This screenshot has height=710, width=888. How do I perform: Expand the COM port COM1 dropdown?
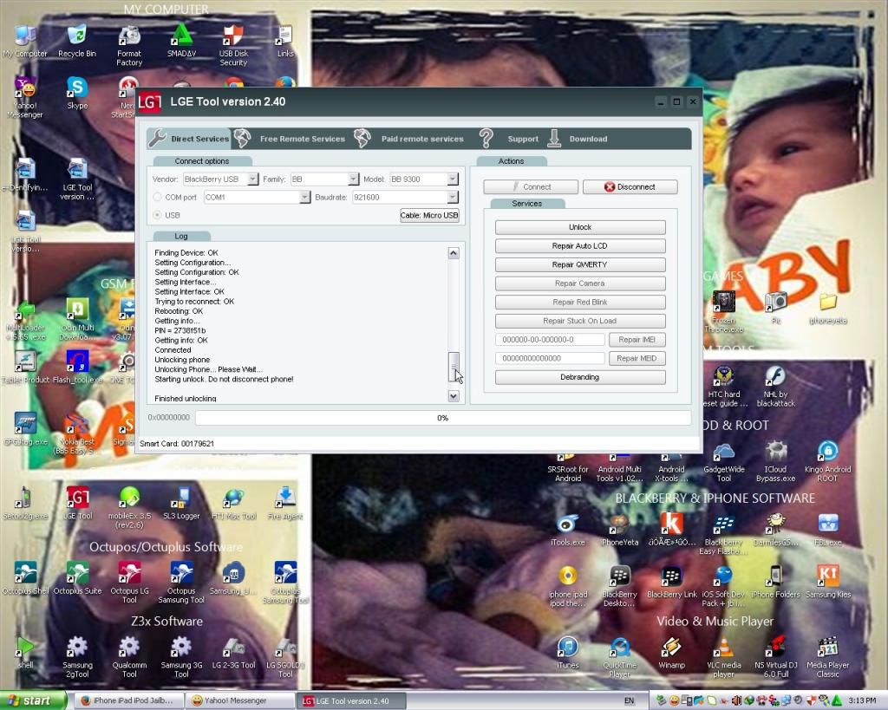tap(304, 197)
